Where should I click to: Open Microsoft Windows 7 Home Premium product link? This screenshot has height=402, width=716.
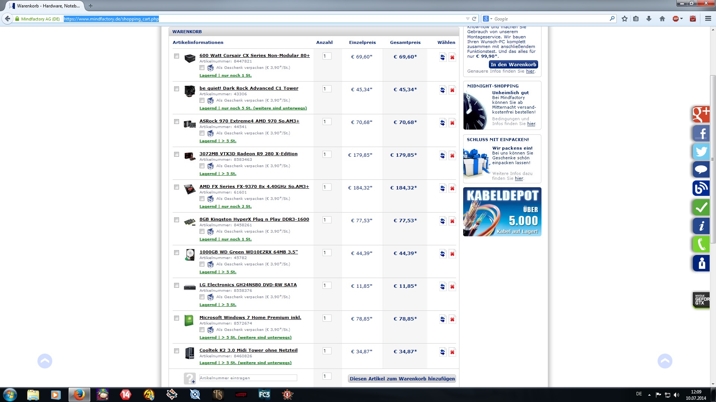[x=250, y=318]
